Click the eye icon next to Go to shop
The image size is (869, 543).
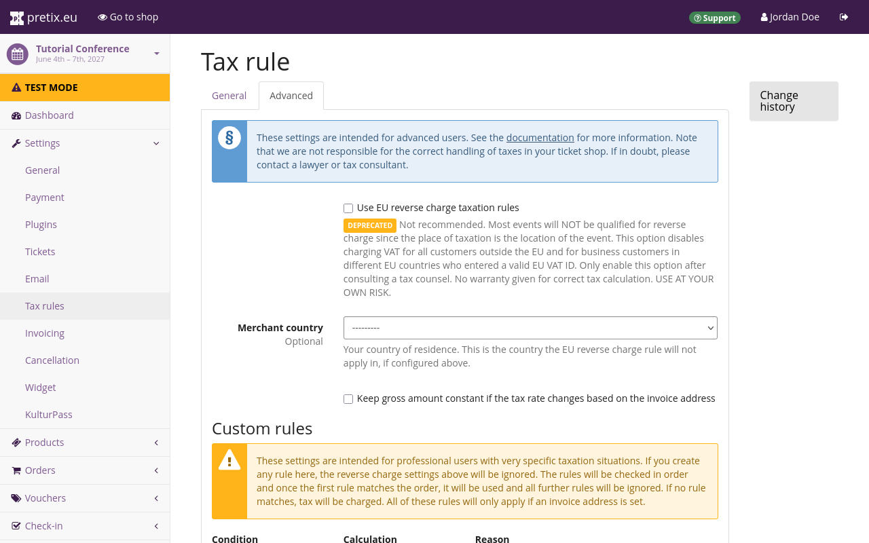pos(103,17)
